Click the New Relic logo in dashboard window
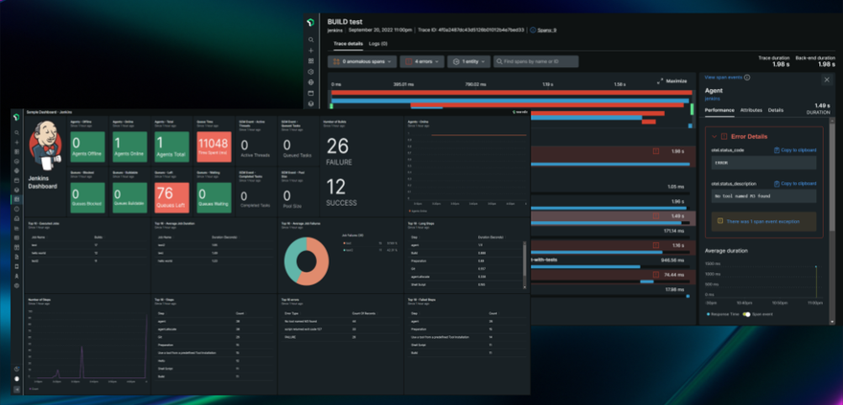 (x=16, y=116)
